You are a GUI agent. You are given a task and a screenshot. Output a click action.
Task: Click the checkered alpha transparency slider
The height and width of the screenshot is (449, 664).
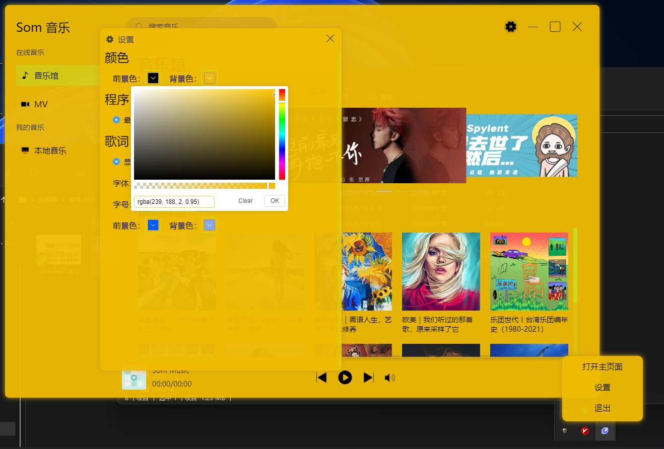205,186
